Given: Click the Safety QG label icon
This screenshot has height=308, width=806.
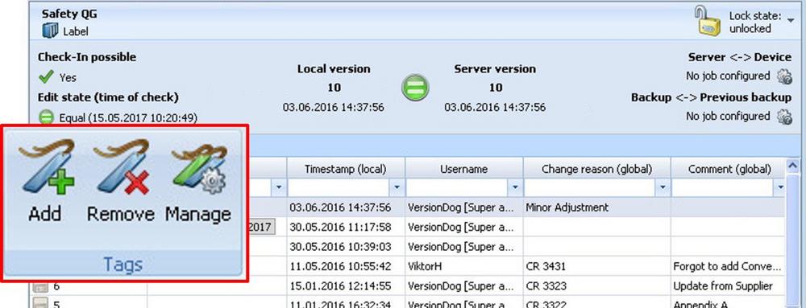Looking at the screenshot, I should pyautogui.click(x=50, y=31).
